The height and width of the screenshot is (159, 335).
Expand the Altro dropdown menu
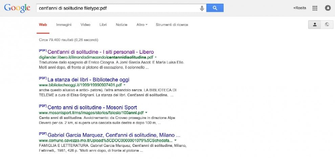pyautogui.click(x=142, y=25)
